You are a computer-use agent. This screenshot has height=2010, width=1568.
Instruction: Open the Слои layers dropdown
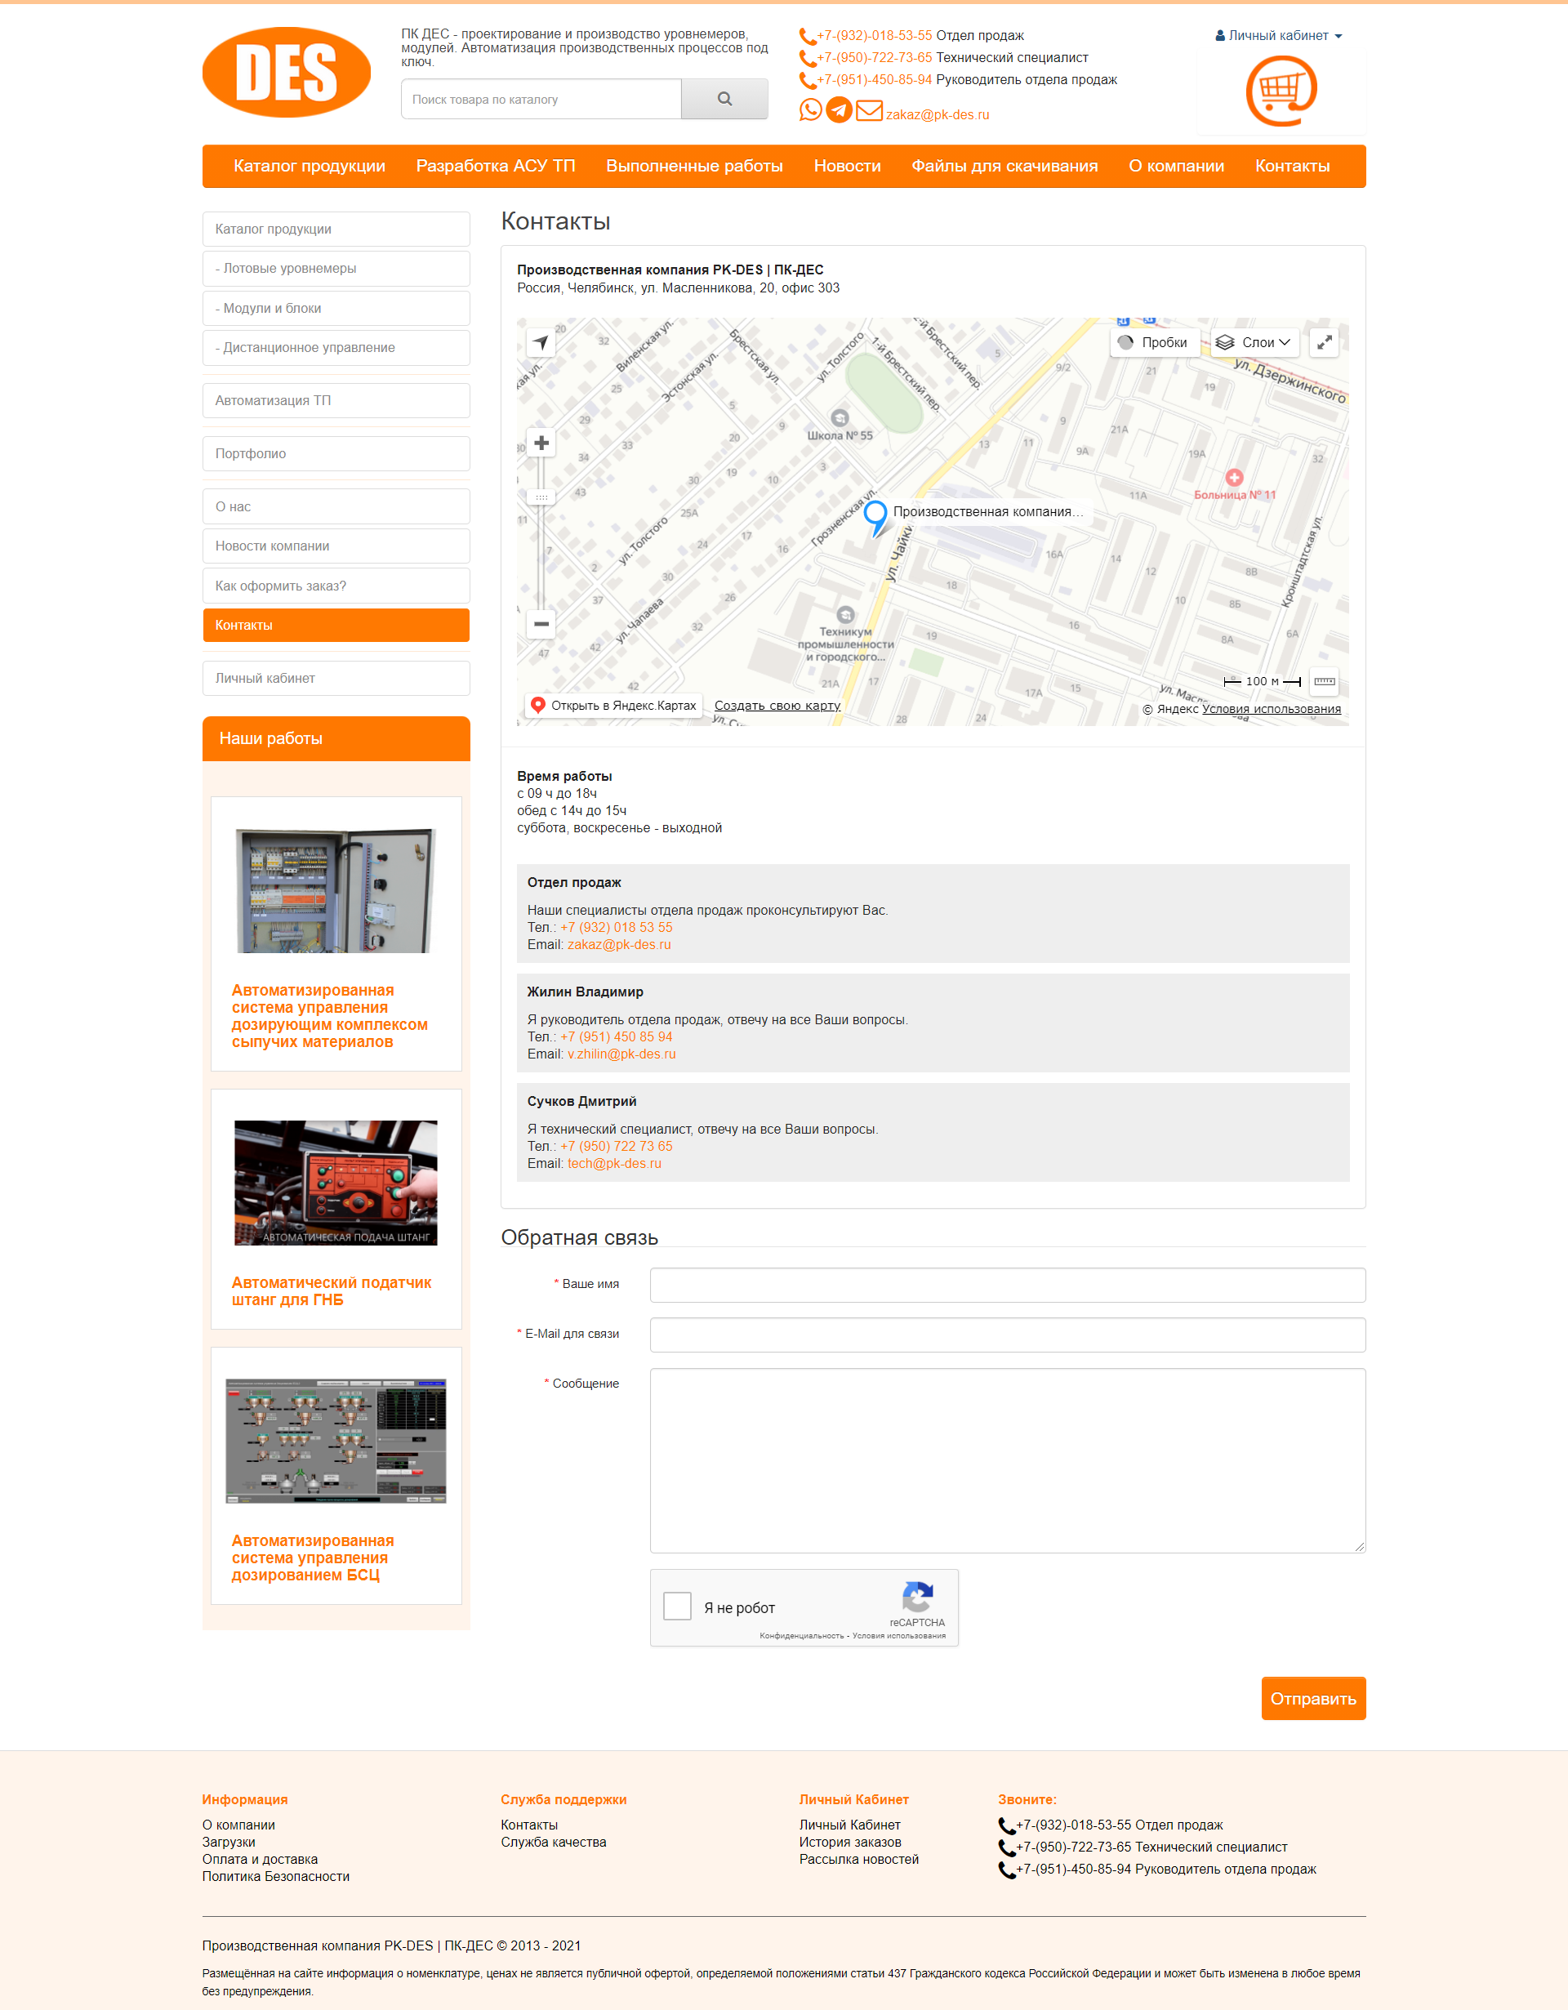click(1254, 342)
